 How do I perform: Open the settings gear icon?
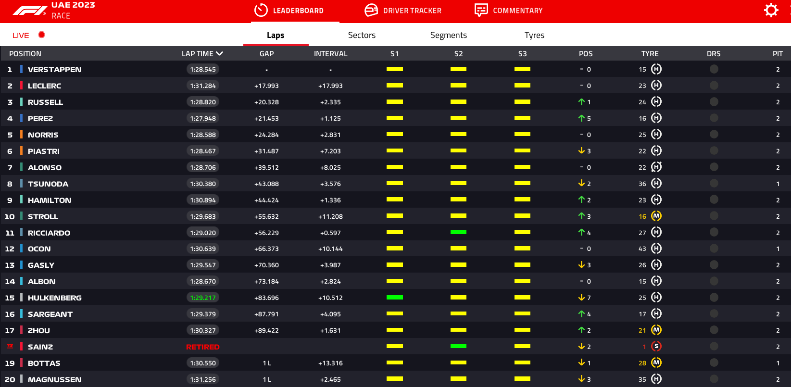[x=771, y=10]
